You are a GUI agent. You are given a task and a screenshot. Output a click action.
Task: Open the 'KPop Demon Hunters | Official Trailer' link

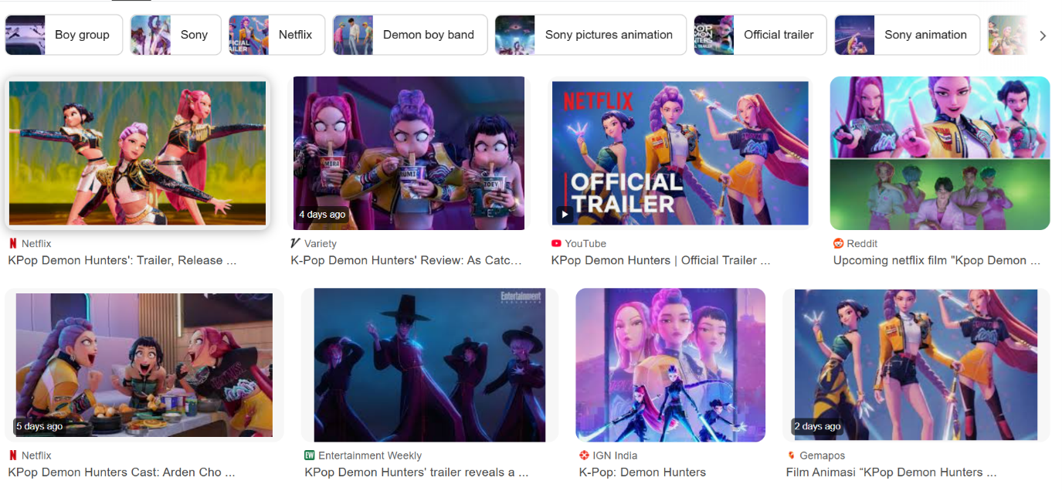click(x=659, y=260)
